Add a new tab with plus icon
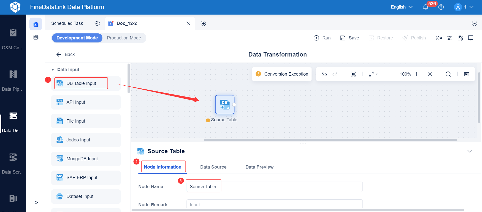The image size is (482, 212). click(x=203, y=23)
